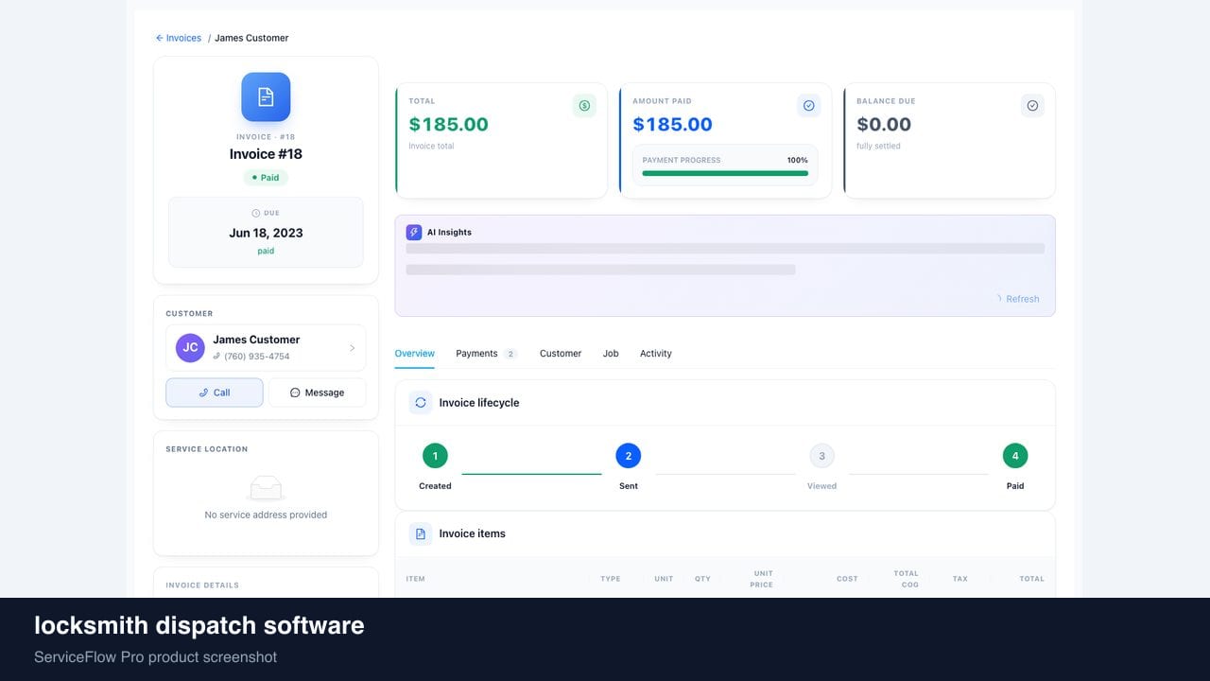This screenshot has height=681, width=1210.
Task: Click lifecycle step 1 Created
Action: pyautogui.click(x=435, y=456)
